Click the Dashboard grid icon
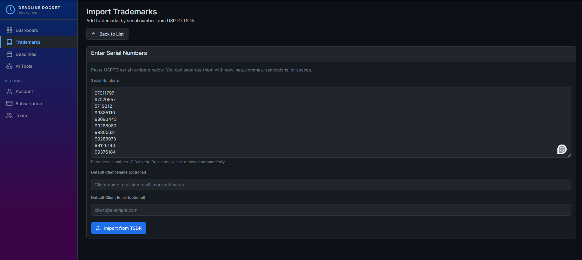 (9, 30)
